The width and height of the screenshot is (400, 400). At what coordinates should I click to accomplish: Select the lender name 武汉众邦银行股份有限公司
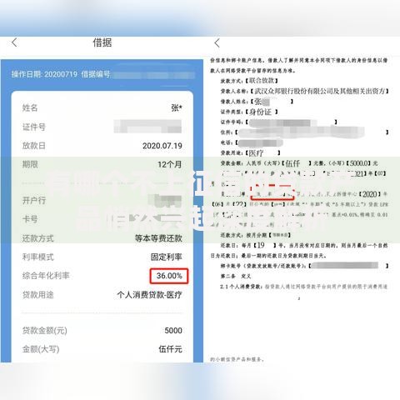(x=293, y=91)
